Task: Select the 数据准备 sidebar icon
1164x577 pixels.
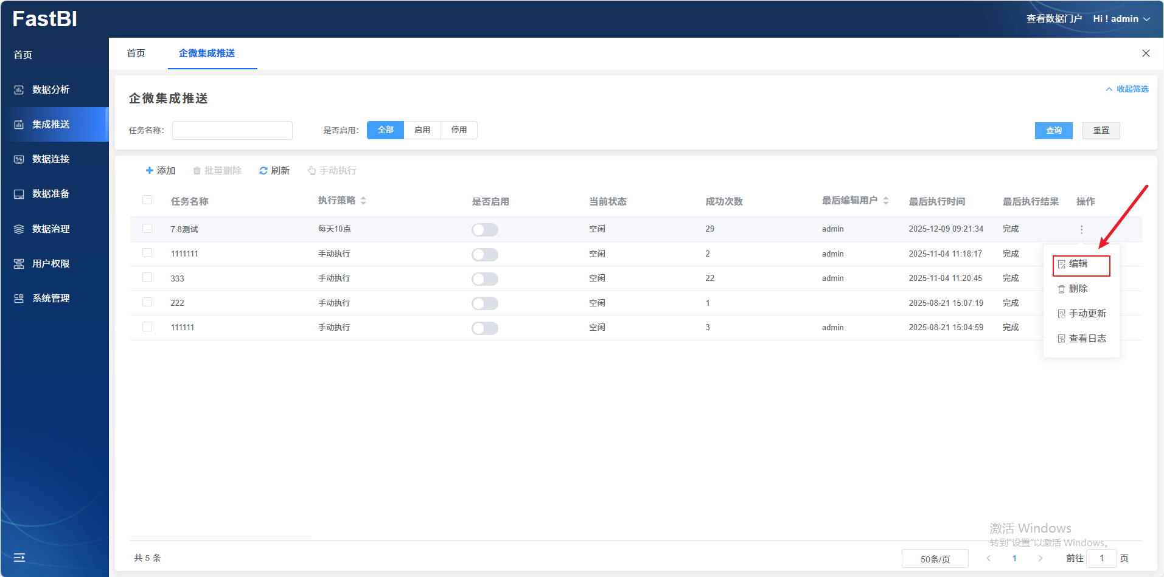Action: 19,194
